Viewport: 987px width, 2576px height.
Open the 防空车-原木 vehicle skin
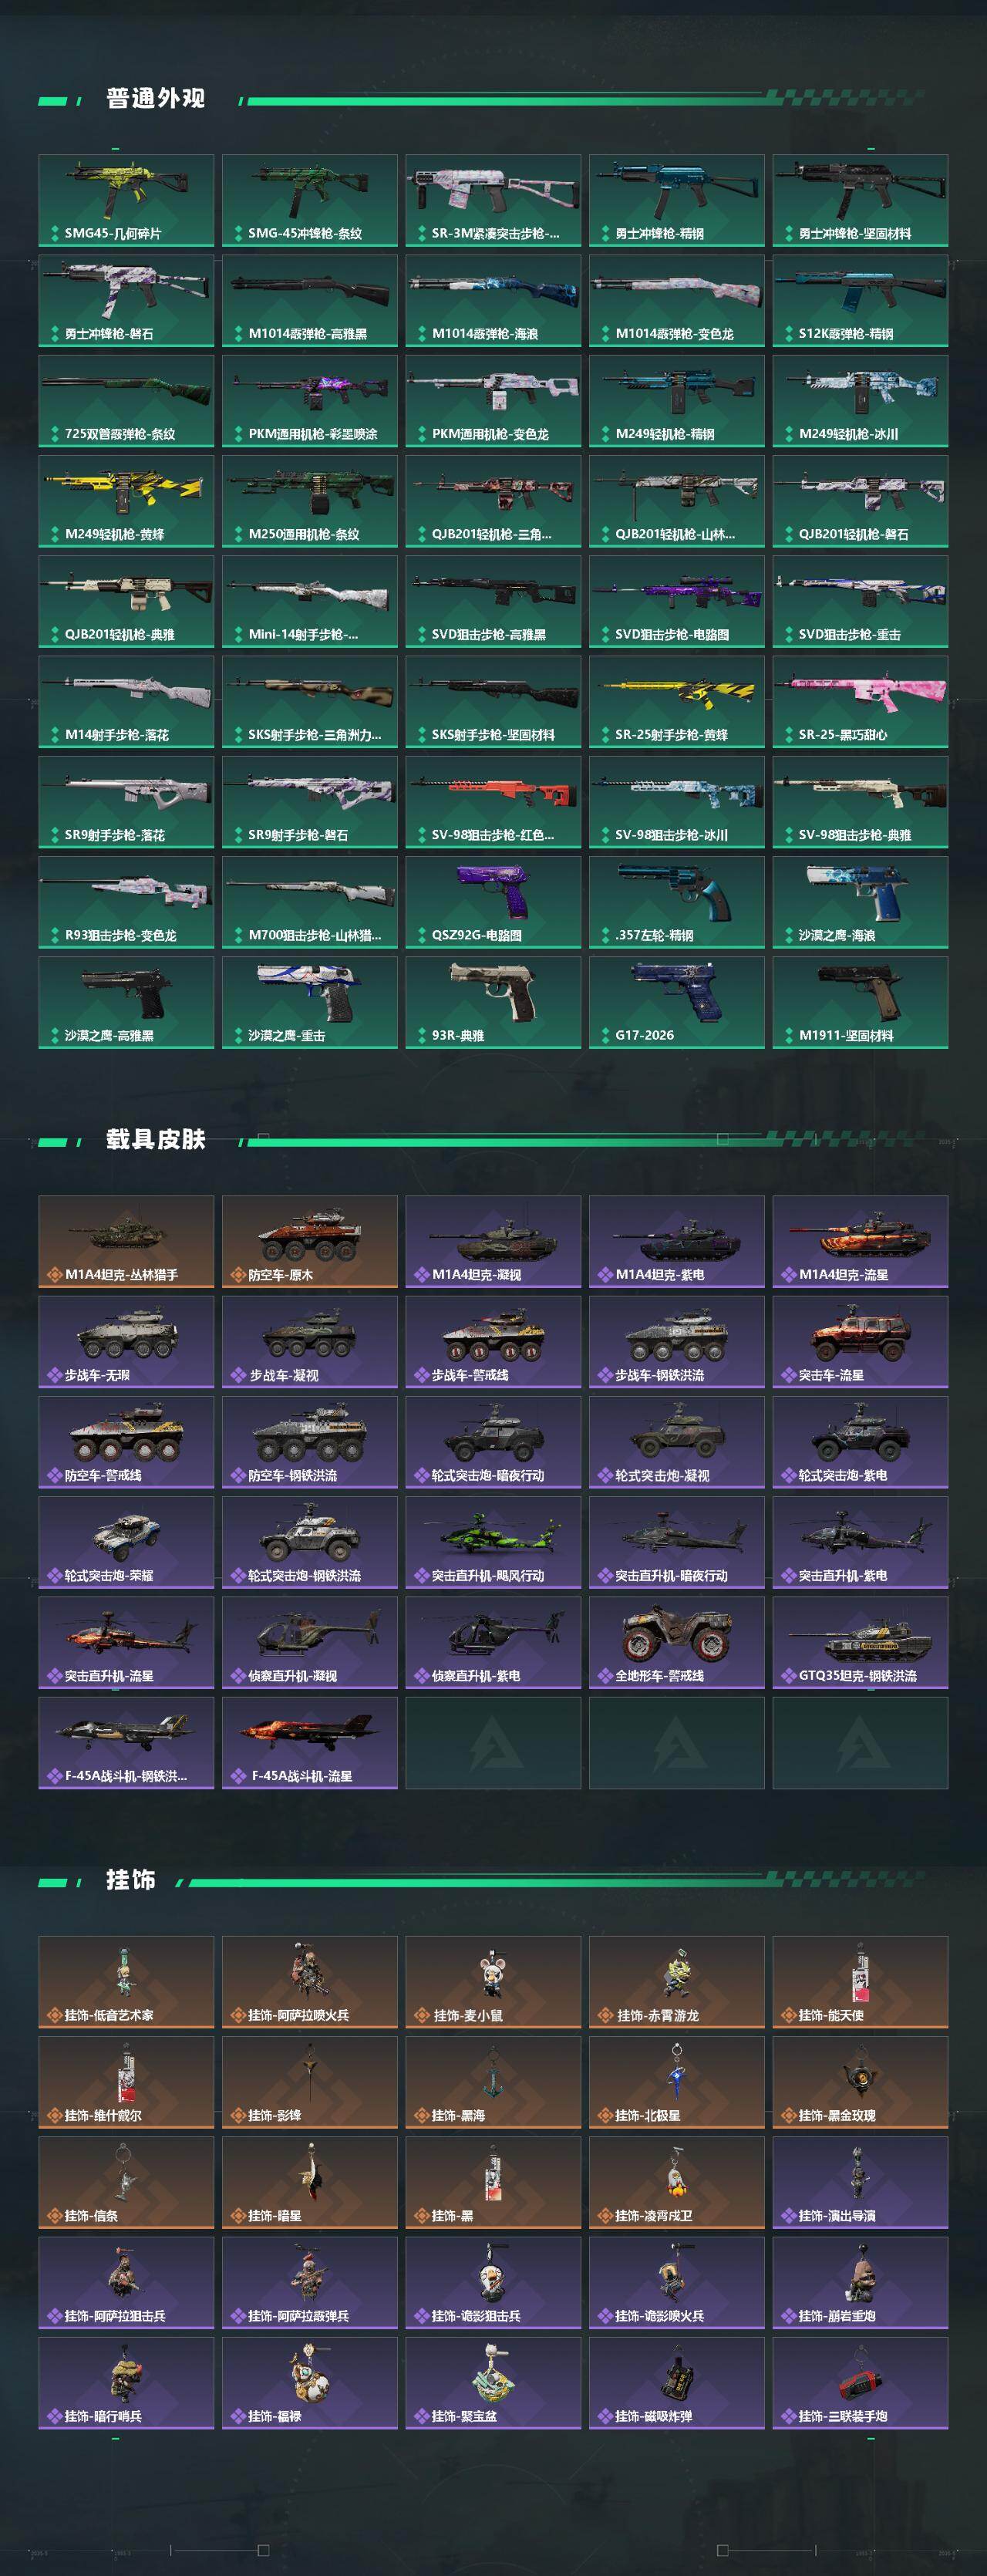click(x=310, y=1241)
